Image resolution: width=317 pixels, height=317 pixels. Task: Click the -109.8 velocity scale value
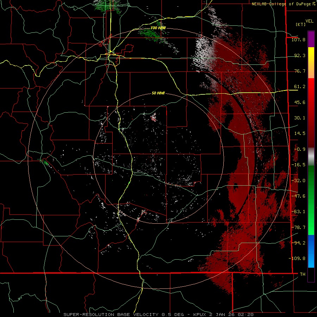[x=297, y=259]
